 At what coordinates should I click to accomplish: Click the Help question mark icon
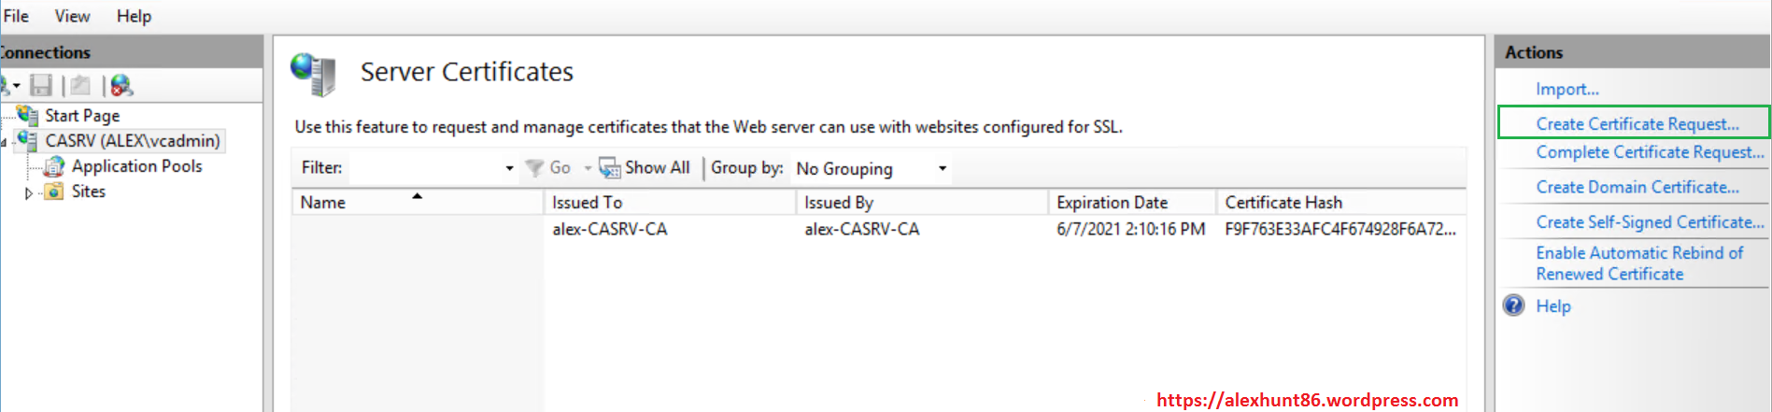[x=1513, y=305]
